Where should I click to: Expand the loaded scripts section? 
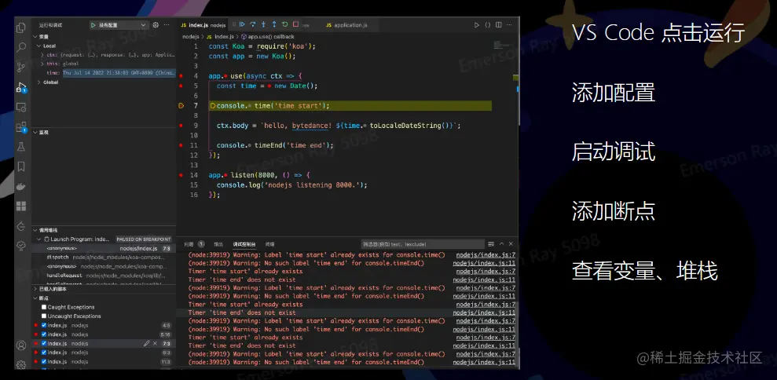click(35, 289)
